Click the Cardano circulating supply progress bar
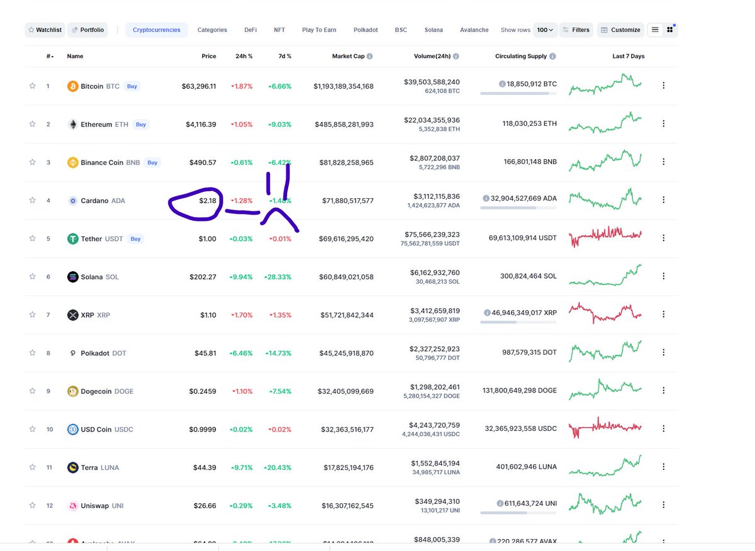The width and height of the screenshot is (755, 551). click(518, 208)
